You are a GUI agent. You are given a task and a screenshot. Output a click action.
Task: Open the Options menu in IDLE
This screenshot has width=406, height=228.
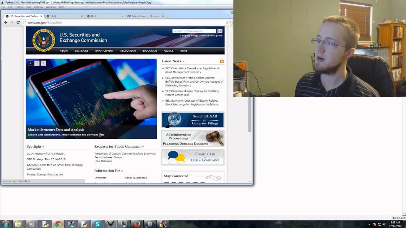point(38,7)
